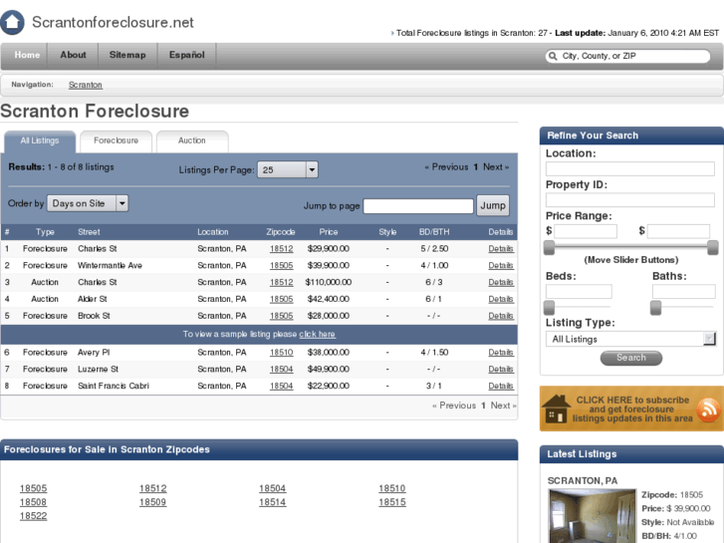The width and height of the screenshot is (724, 543).
Task: Click the Jump button
Action: [x=493, y=205]
